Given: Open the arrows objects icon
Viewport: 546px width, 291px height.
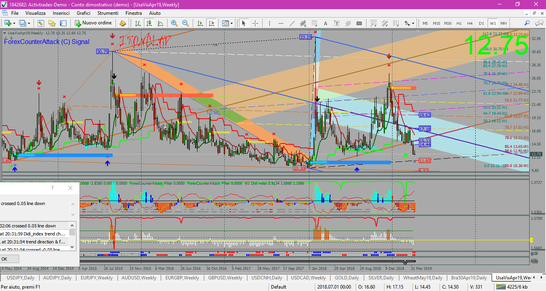Looking at the screenshot, I should tap(407, 23).
